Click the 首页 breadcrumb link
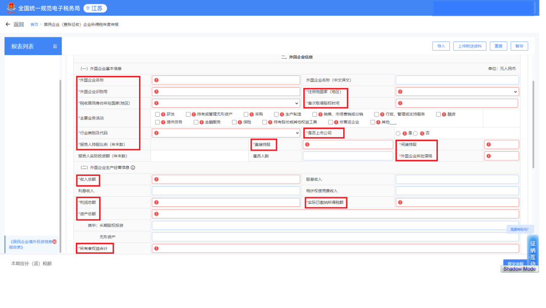Screen dimensions: 546x308 34,24
